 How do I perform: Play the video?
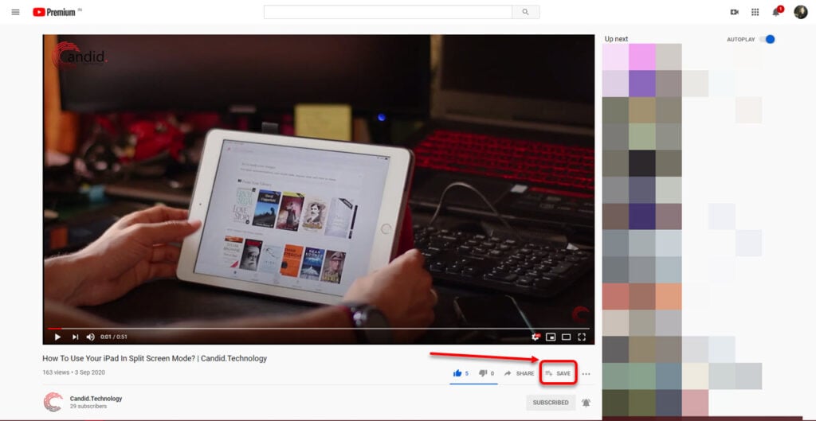tap(57, 337)
